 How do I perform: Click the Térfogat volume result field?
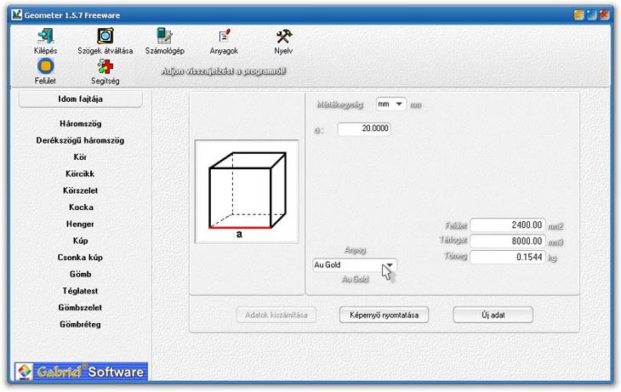507,241
